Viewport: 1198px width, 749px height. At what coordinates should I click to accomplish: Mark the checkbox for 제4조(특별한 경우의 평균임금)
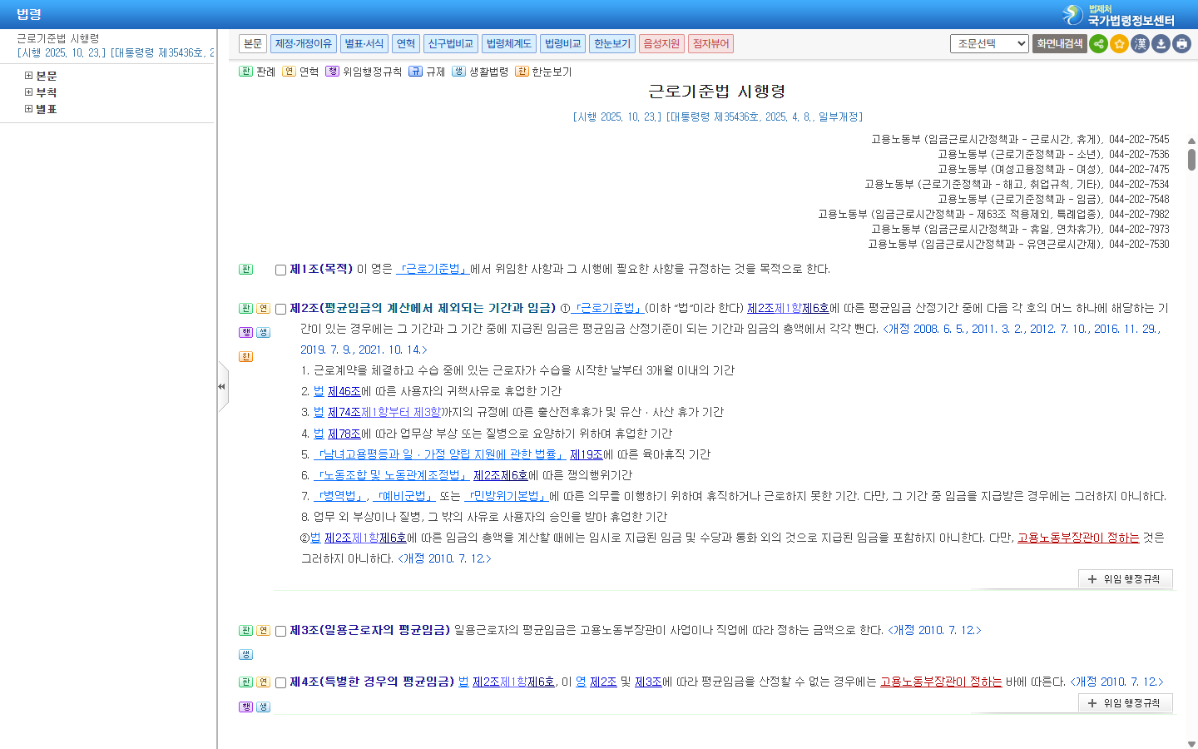(281, 682)
